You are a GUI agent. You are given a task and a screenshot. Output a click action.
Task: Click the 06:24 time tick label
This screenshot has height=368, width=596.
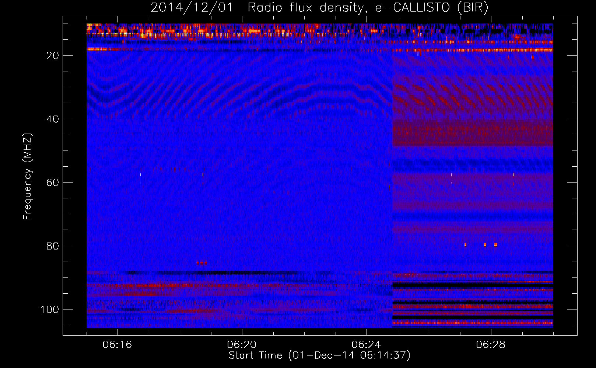[366, 345]
